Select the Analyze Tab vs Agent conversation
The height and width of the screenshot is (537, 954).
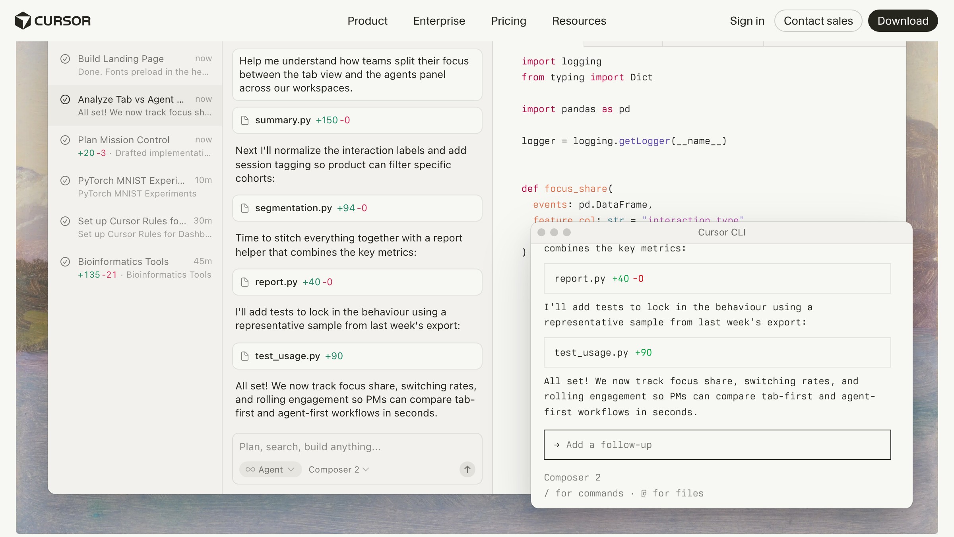point(135,105)
